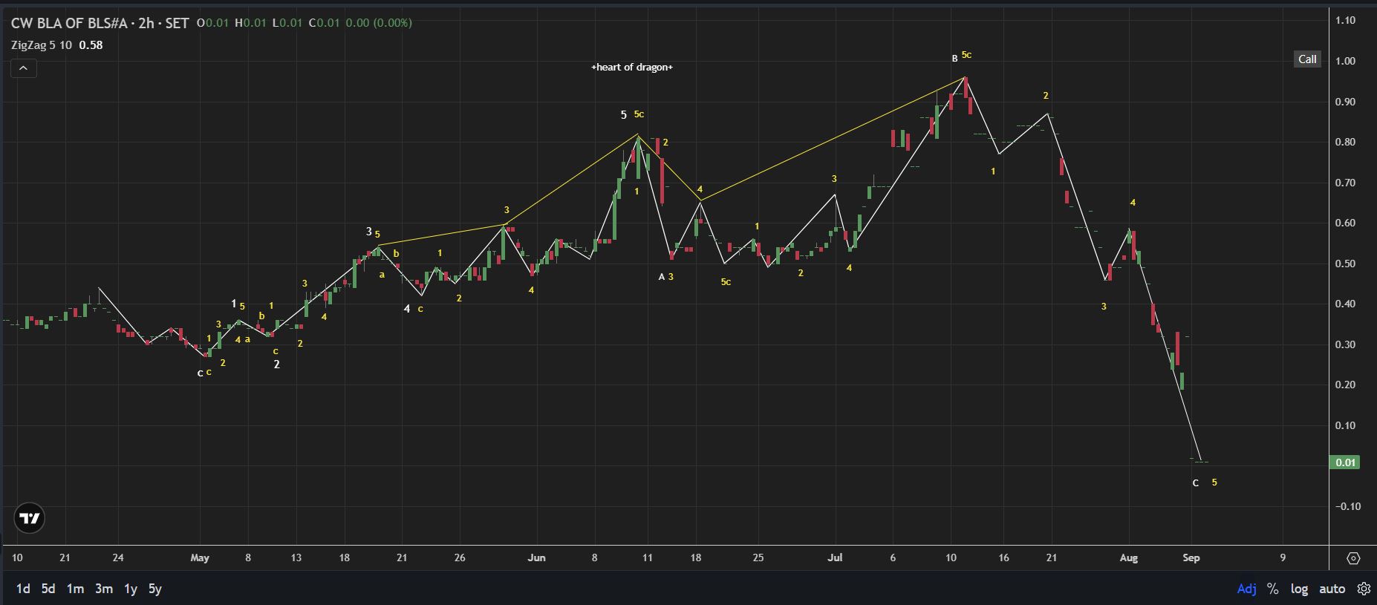Choose the 5y time range
Screen dimensions: 1377x605
coord(155,589)
